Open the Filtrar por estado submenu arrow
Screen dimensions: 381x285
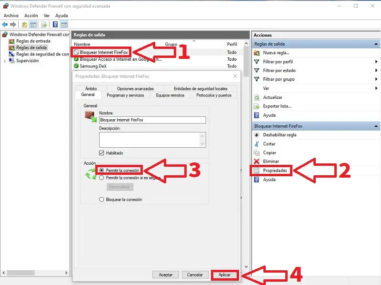click(x=376, y=70)
